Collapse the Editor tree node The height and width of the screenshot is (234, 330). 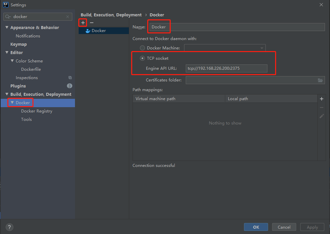(x=7, y=52)
